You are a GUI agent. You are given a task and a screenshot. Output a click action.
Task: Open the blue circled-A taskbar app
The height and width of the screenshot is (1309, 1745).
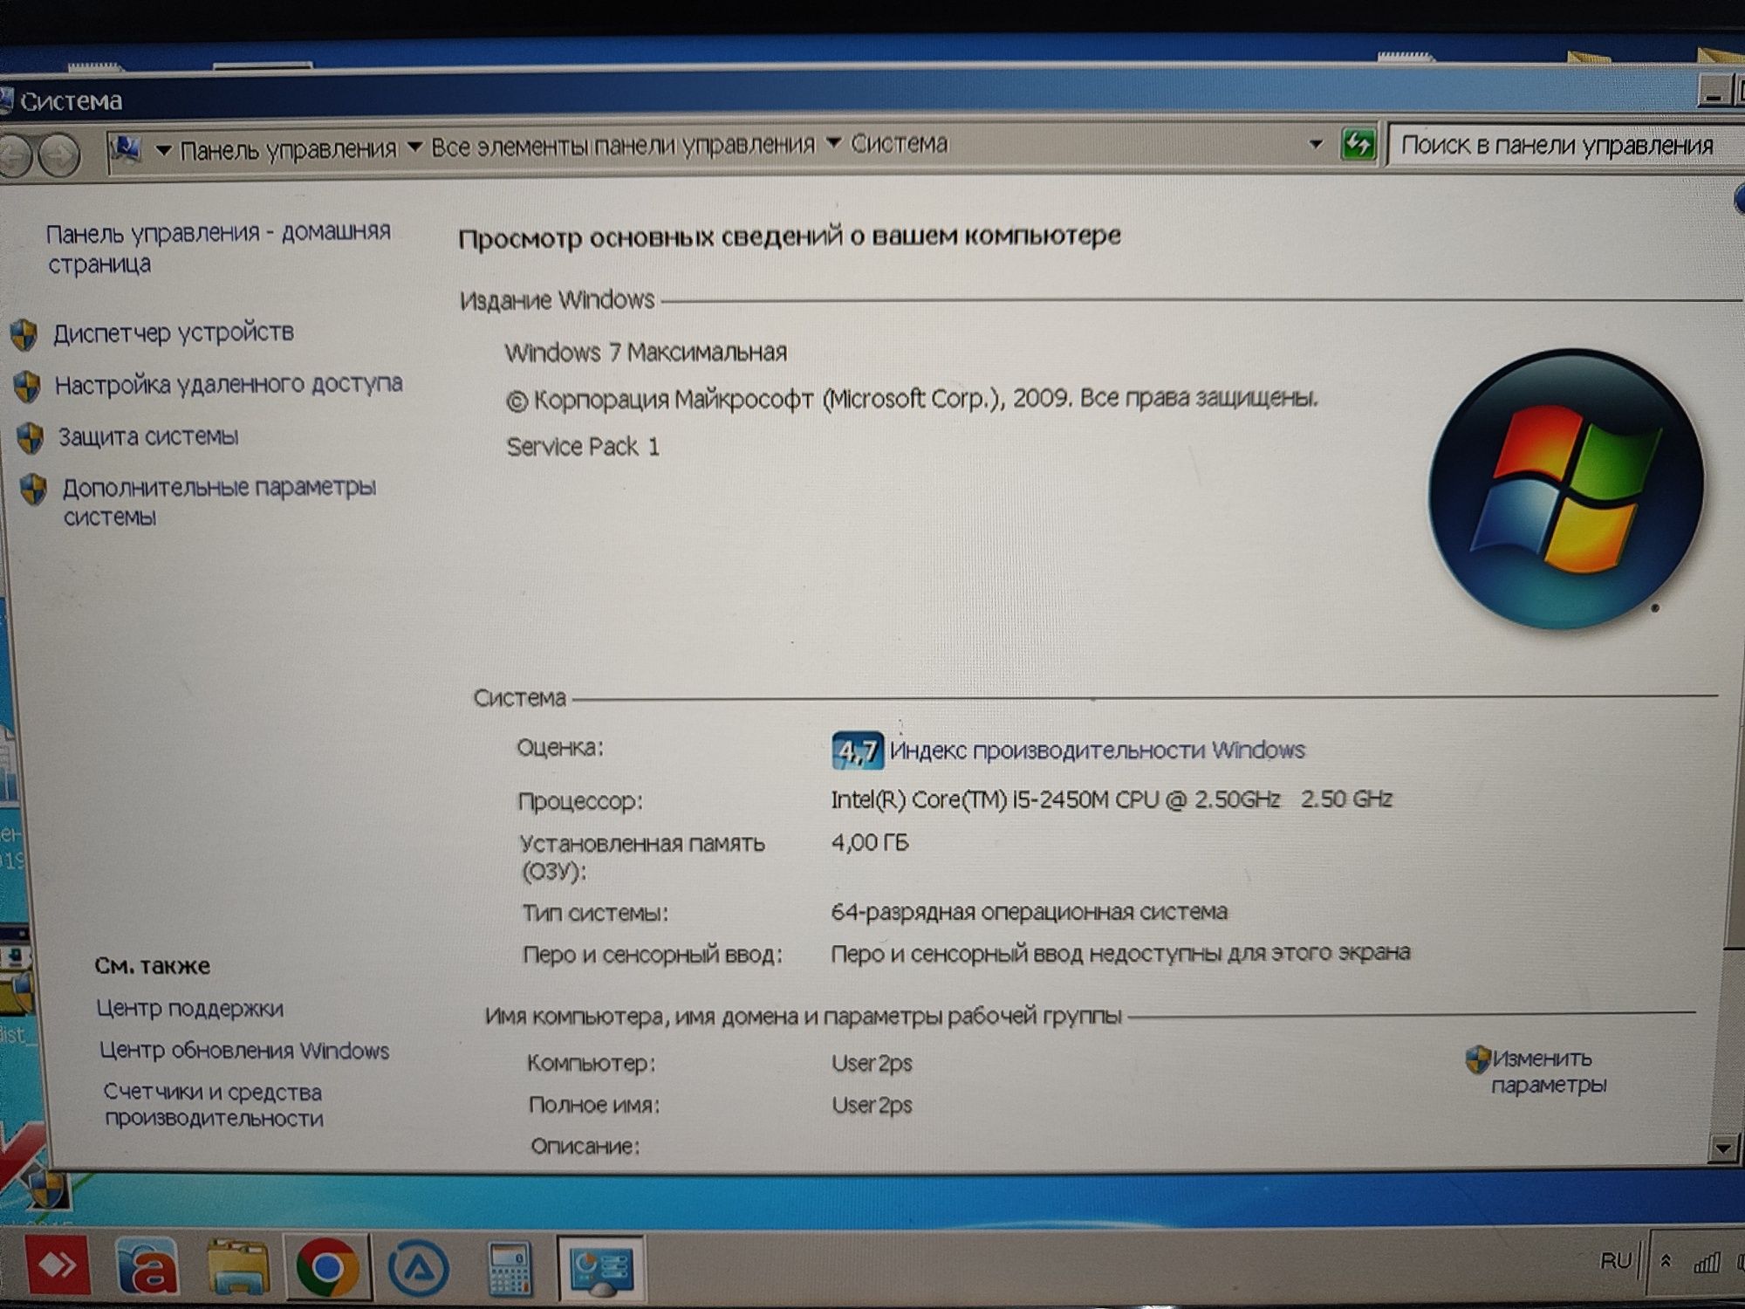(x=418, y=1268)
